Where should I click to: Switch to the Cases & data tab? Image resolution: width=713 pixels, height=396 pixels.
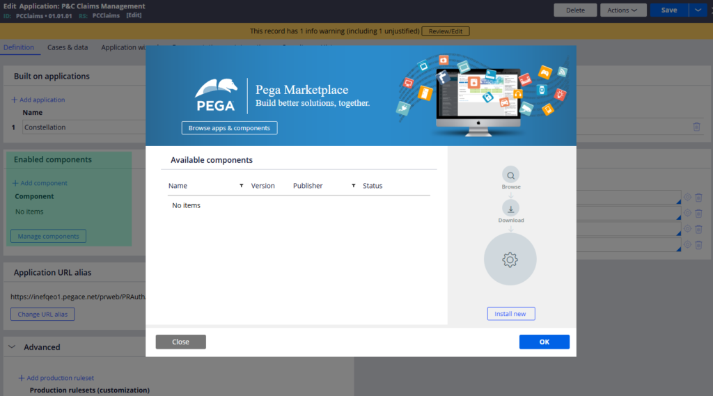click(x=68, y=47)
